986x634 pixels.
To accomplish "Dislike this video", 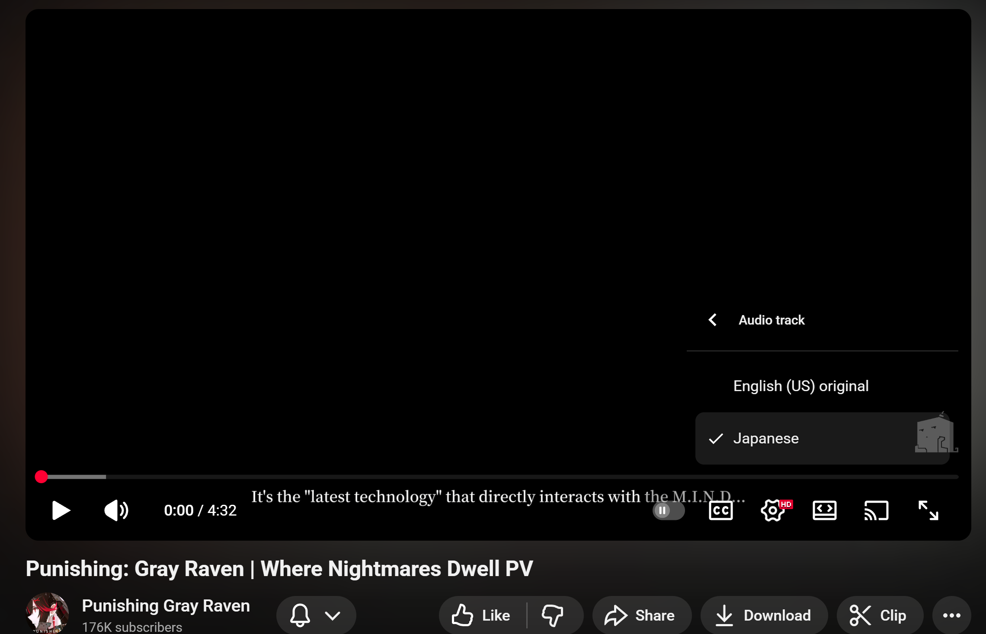I will (553, 615).
